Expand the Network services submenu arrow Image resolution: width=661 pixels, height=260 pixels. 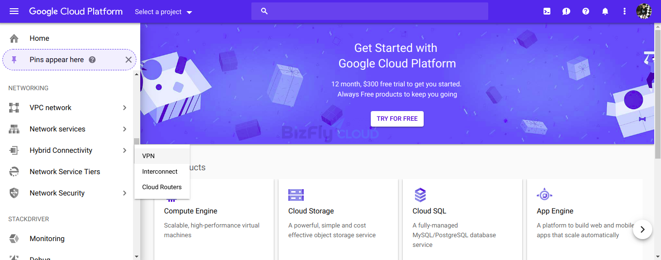coord(125,129)
